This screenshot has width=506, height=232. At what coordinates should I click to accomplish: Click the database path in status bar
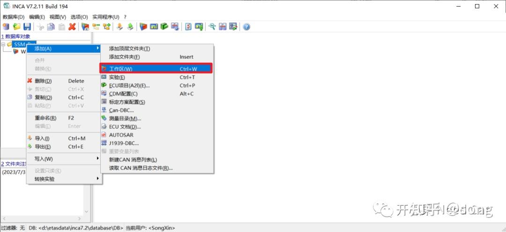[x=76, y=228]
